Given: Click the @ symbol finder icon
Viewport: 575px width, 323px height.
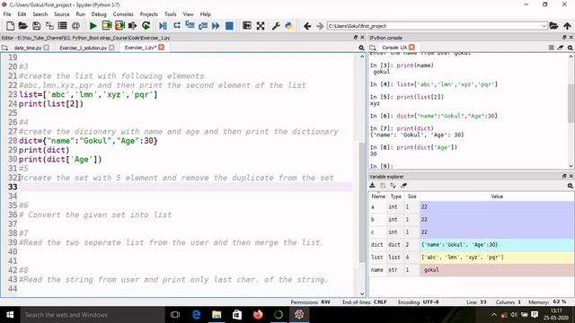Looking at the screenshot, I should (x=75, y=26).
